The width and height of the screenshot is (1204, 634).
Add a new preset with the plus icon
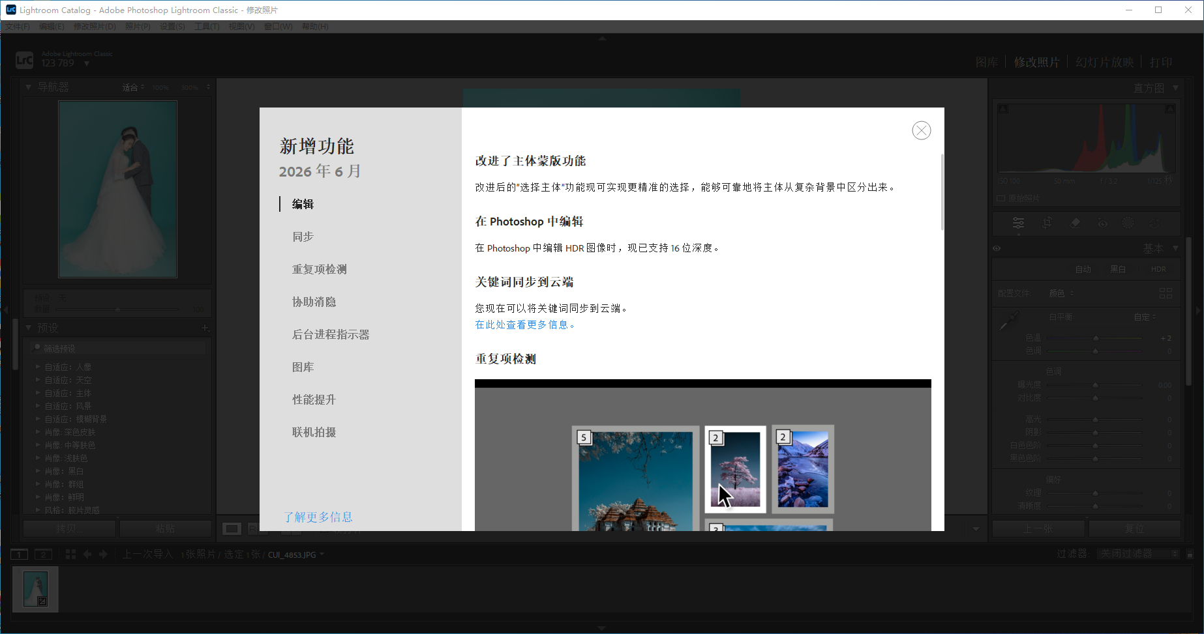[205, 328]
